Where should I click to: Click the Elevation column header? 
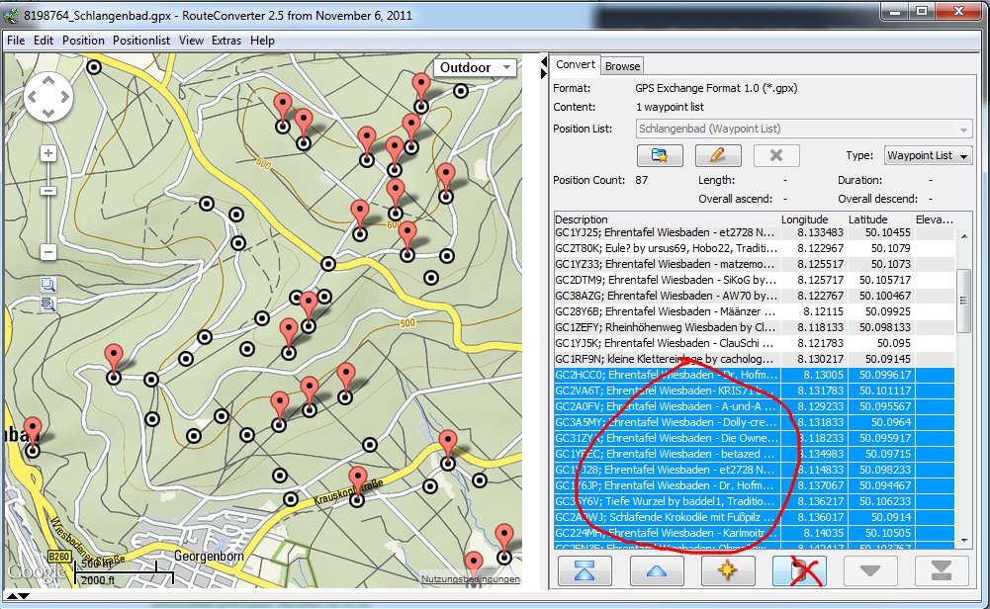coord(935,219)
